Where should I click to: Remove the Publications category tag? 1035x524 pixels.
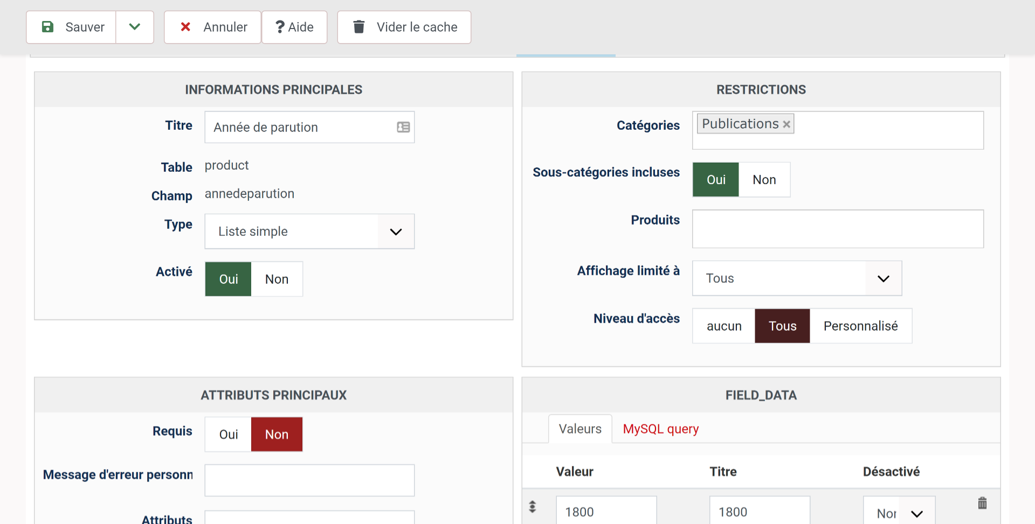pyautogui.click(x=786, y=124)
